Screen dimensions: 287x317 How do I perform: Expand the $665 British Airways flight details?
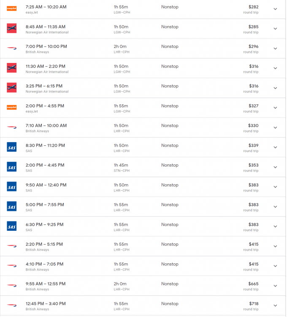[275, 286]
